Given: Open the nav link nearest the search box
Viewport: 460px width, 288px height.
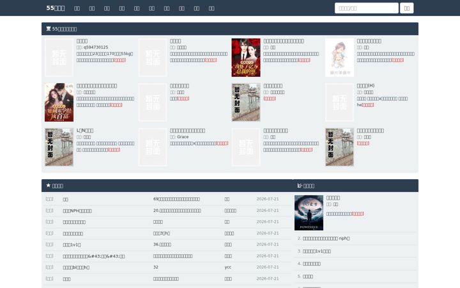Looking at the screenshot, I should click(x=211, y=8).
